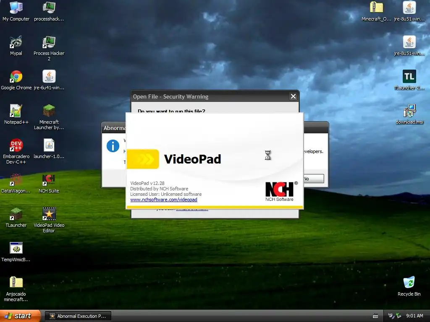Click 'Distributed by NCH Software' text
Image resolution: width=430 pixels, height=322 pixels.
[159, 189]
